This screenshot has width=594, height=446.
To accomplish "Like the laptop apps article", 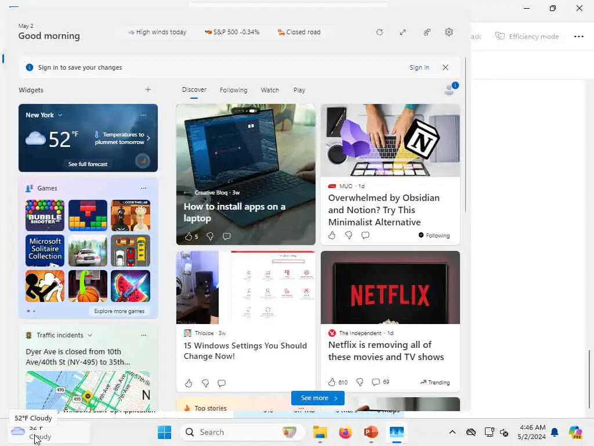I will click(x=189, y=237).
